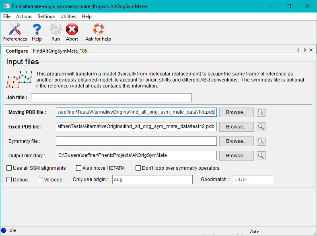The image size is (317, 236).
Task: Click magnifier icon beside Moving PDB file
Action: (x=261, y=112)
